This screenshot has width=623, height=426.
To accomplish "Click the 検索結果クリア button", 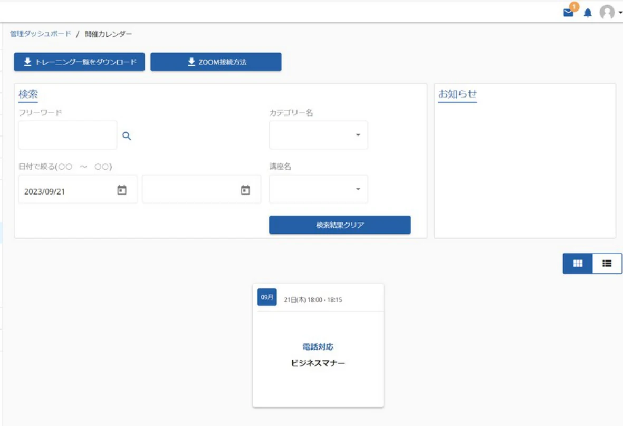I will click(x=340, y=225).
